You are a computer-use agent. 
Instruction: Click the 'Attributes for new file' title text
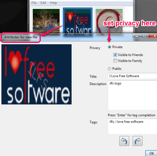click(x=21, y=37)
